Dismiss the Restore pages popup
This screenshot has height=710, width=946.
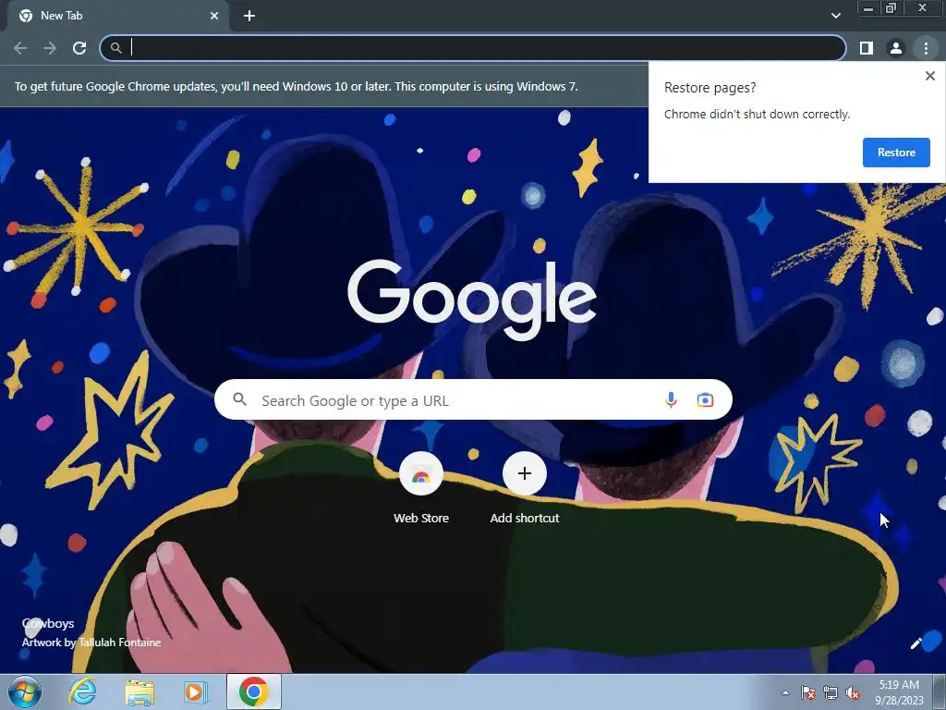(x=929, y=76)
